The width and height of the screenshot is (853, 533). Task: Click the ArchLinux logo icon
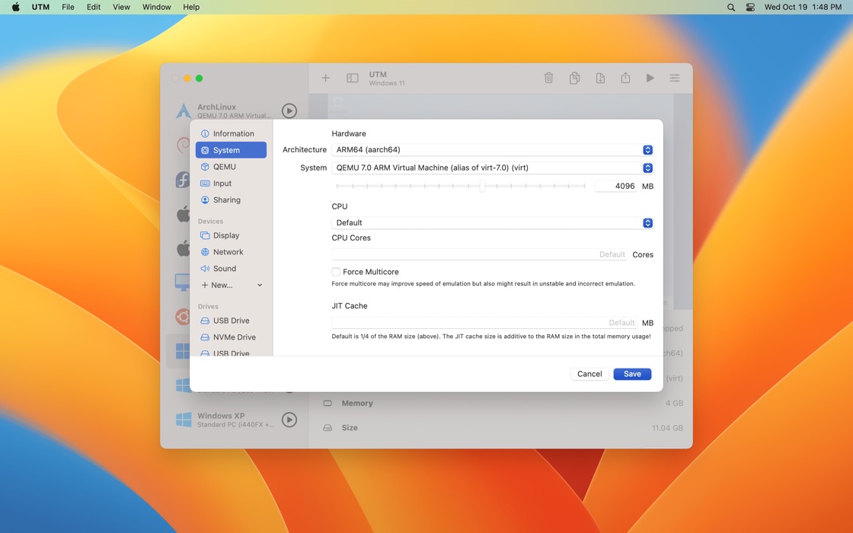coord(184,111)
